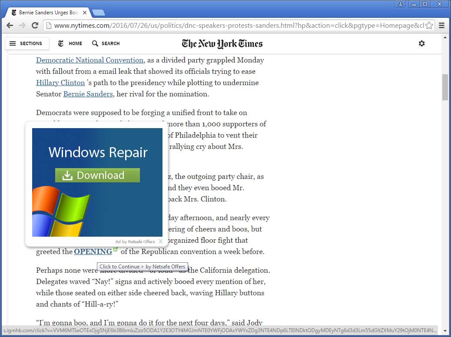Screen dimensions: 451x337
Task: Click the 'Ad by Netsafe Offers' label
Action: [x=135, y=241]
